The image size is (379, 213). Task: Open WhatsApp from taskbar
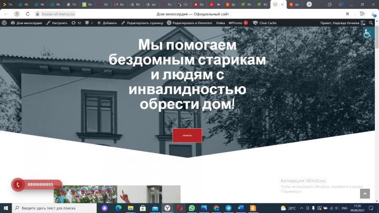tap(192, 208)
